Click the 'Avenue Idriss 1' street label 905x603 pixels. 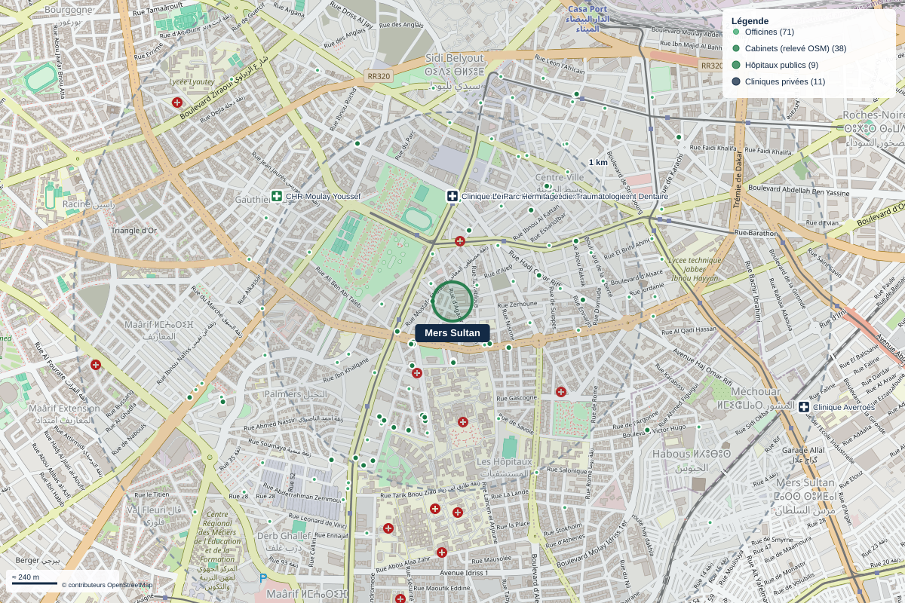pos(465,573)
